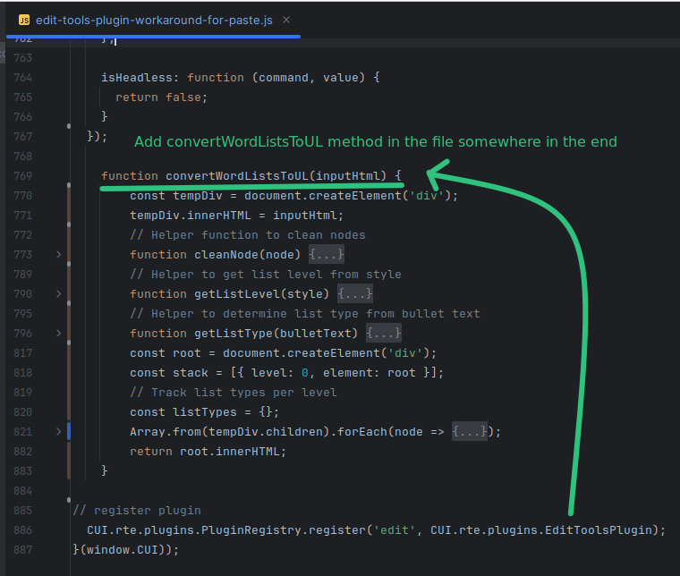Click the JS file icon in the tab
This screenshot has height=576, width=680.
coord(24,19)
